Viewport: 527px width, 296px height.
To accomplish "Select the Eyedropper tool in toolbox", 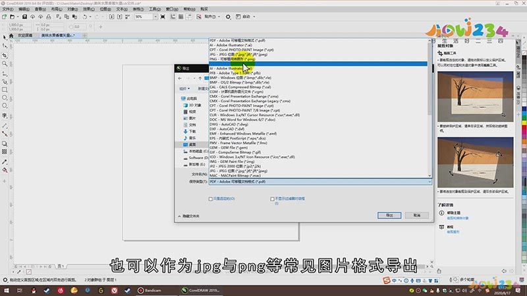I will pyautogui.click(x=5, y=162).
